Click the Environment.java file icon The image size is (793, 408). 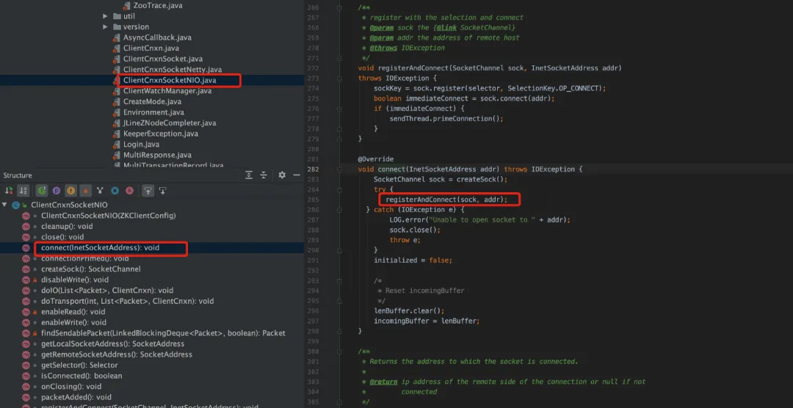click(117, 112)
